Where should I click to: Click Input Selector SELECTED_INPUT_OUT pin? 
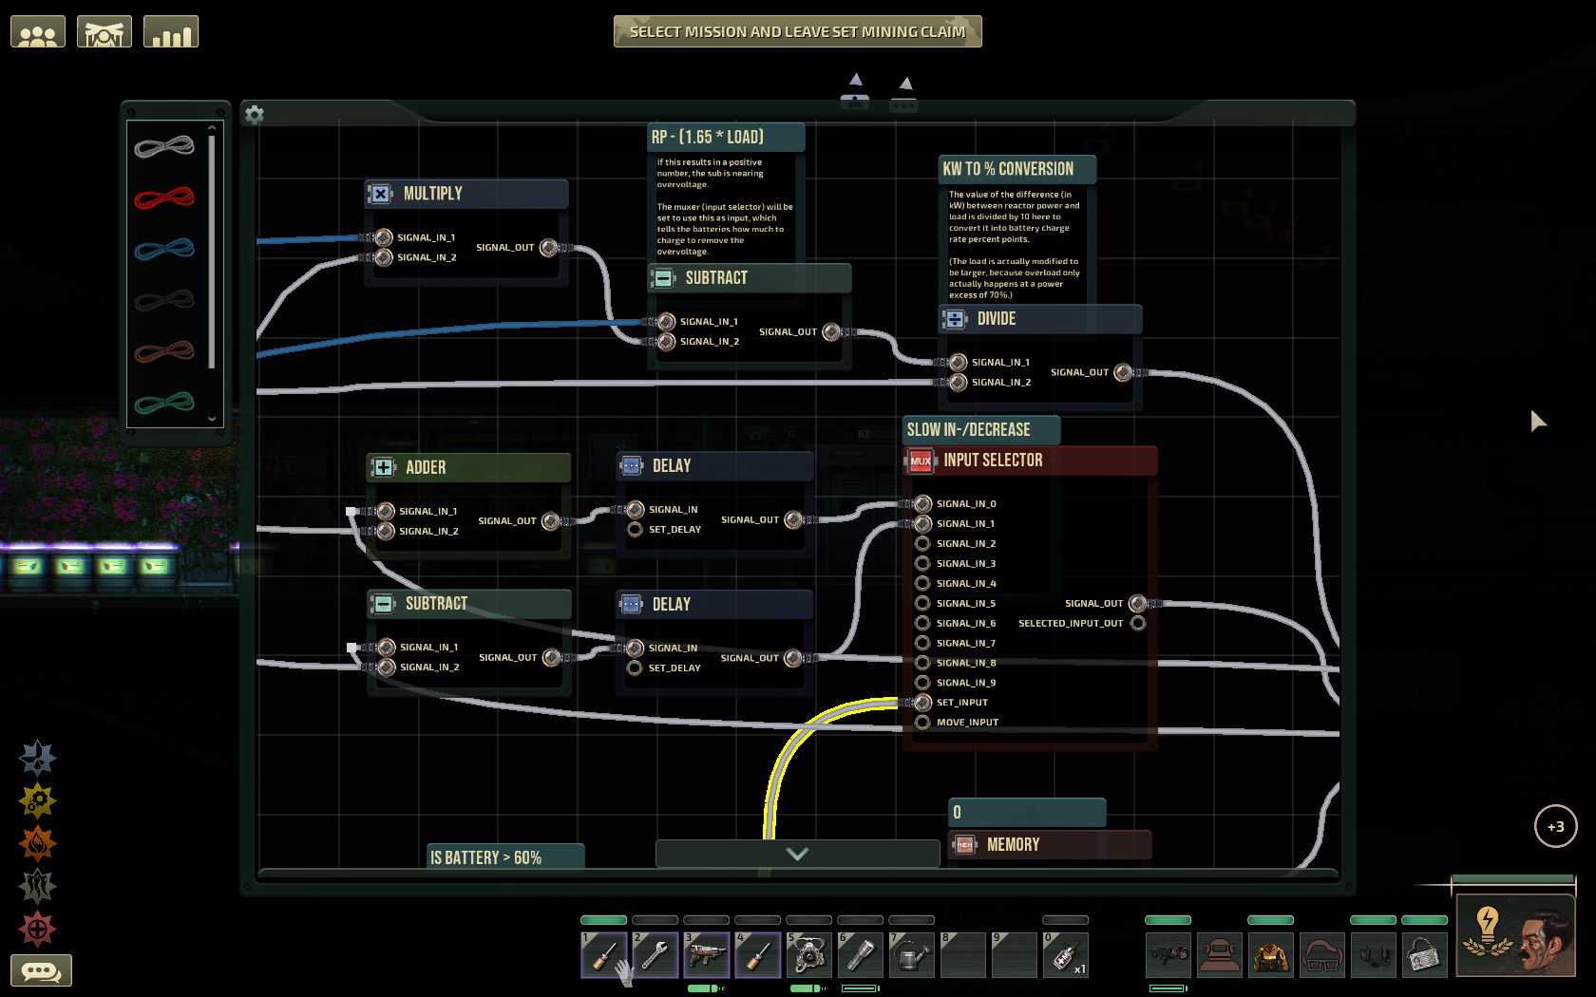(x=1138, y=624)
